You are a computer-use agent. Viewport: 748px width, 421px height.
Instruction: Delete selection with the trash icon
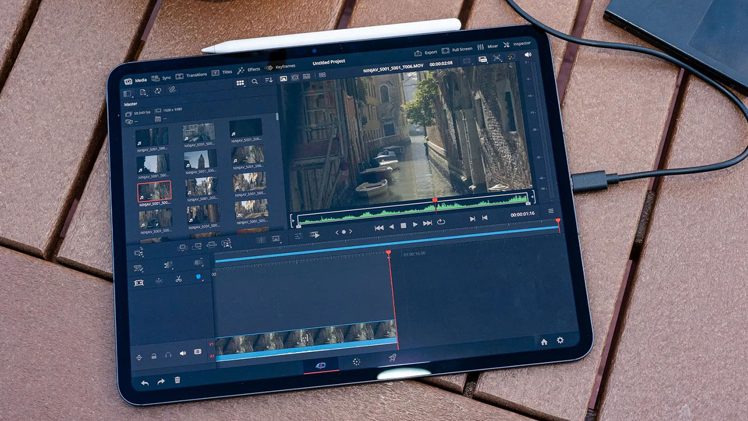pyautogui.click(x=177, y=380)
